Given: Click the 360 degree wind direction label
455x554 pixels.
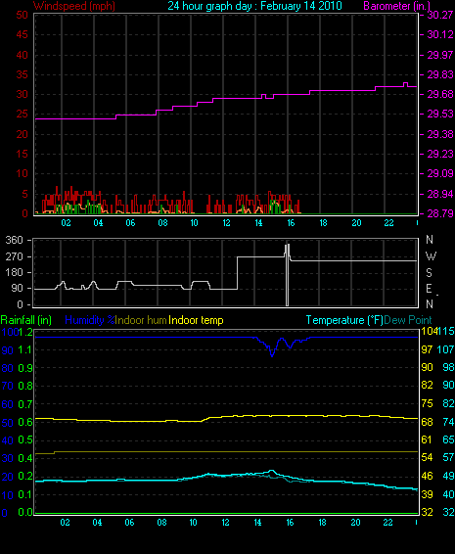Looking at the screenshot, I should 14,240.
